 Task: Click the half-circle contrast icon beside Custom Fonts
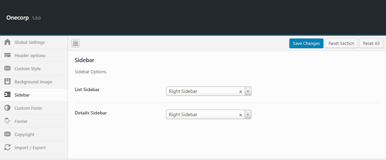[x=8, y=108]
